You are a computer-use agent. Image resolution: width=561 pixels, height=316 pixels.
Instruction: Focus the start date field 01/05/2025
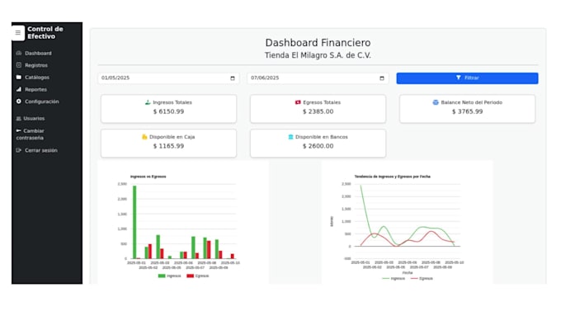(x=168, y=78)
